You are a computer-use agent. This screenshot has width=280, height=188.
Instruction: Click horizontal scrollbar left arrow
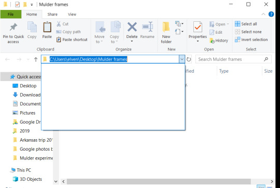(63, 181)
